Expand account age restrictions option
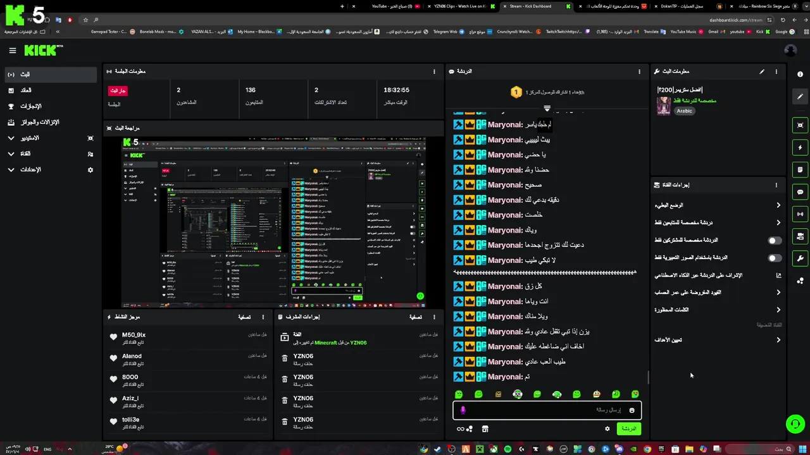Viewport: 810px width, 455px height. (718, 292)
